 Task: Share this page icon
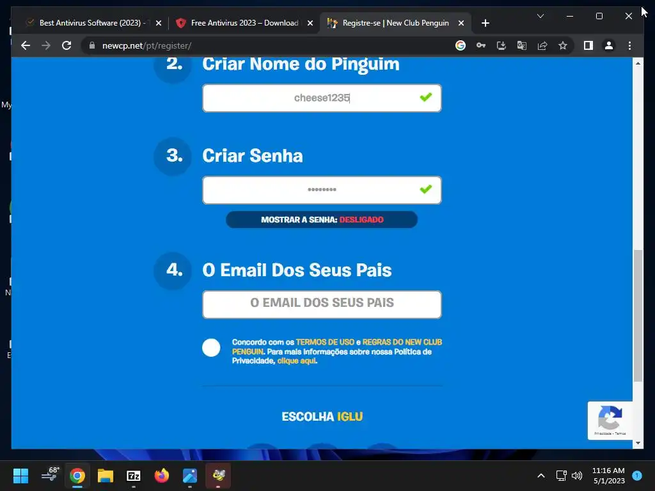[x=542, y=45]
